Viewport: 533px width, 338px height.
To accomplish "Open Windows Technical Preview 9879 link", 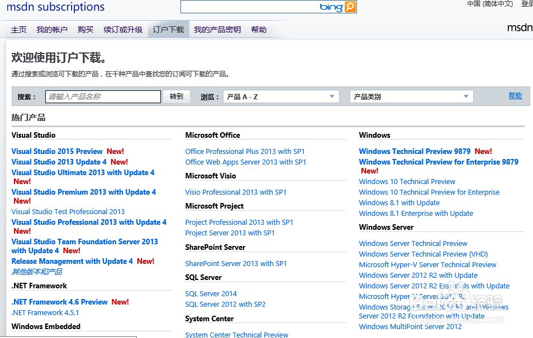I will point(415,151).
